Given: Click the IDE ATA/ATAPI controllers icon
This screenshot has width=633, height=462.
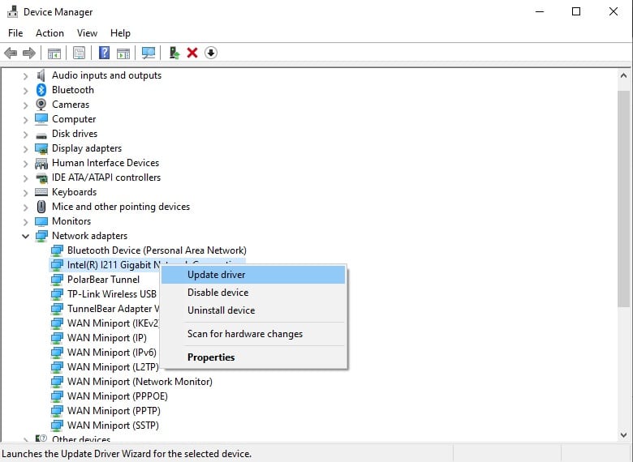Looking at the screenshot, I should point(41,178).
